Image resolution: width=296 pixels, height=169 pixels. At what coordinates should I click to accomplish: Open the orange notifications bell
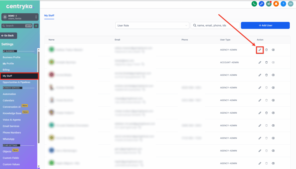pos(276,4)
